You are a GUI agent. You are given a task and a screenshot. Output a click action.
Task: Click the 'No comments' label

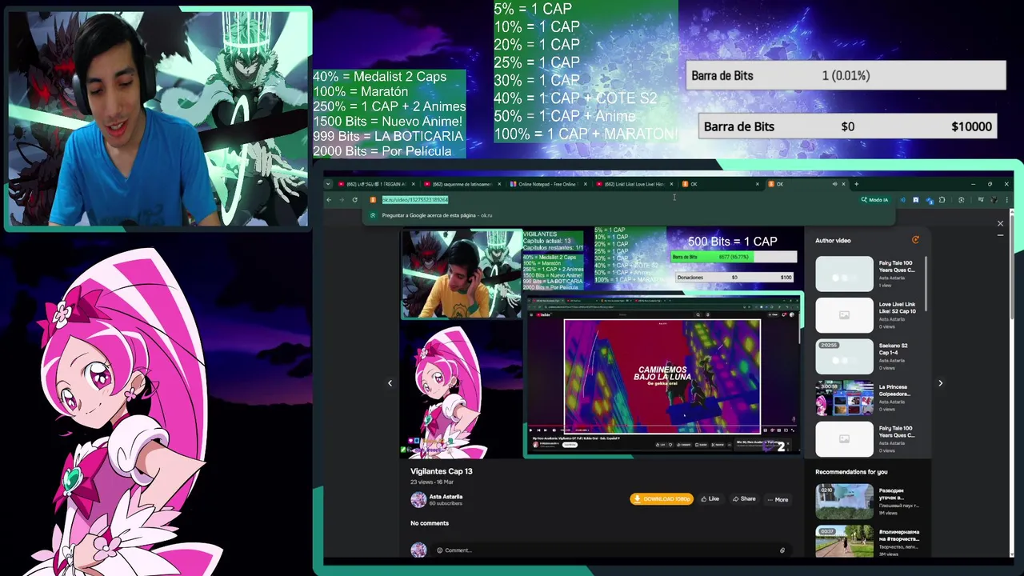tap(430, 523)
